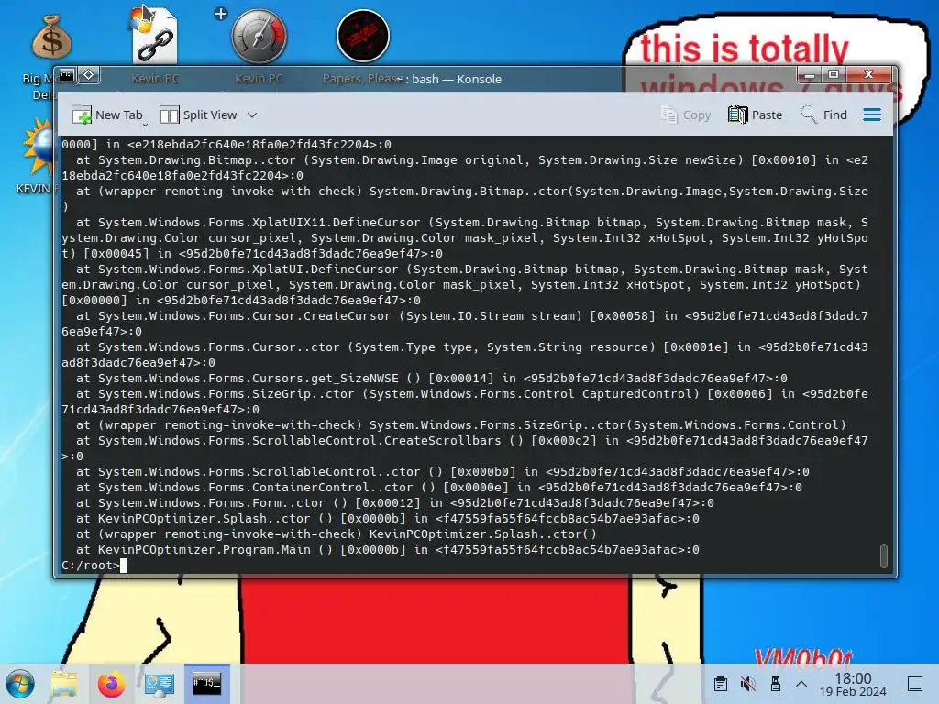Open a New Tab in Konsole

click(x=107, y=115)
